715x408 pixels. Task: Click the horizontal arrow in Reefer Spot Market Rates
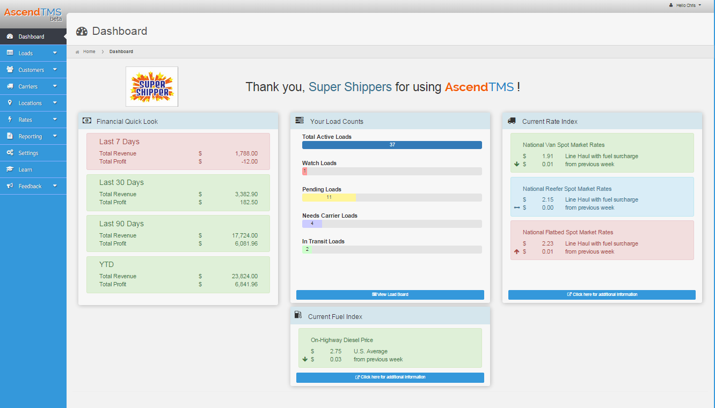(516, 207)
